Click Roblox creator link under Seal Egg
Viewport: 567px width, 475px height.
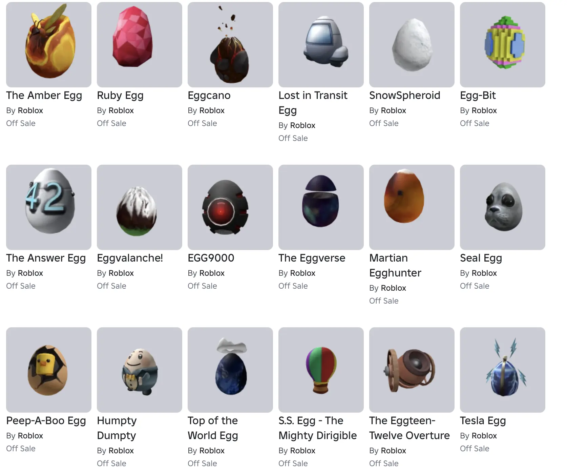click(x=484, y=273)
